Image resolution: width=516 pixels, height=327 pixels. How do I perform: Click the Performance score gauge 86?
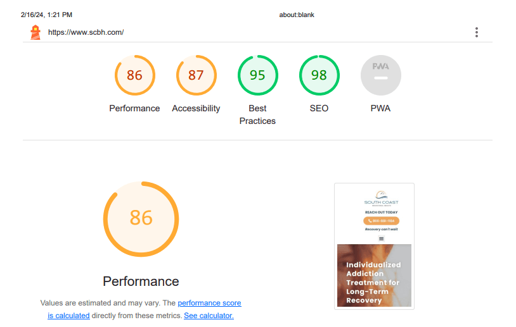coord(134,75)
